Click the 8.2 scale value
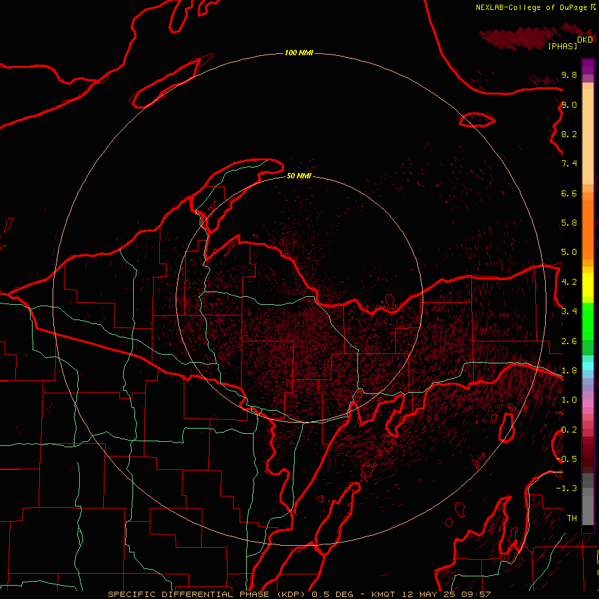Screen dimensions: 599x599 click(x=569, y=134)
